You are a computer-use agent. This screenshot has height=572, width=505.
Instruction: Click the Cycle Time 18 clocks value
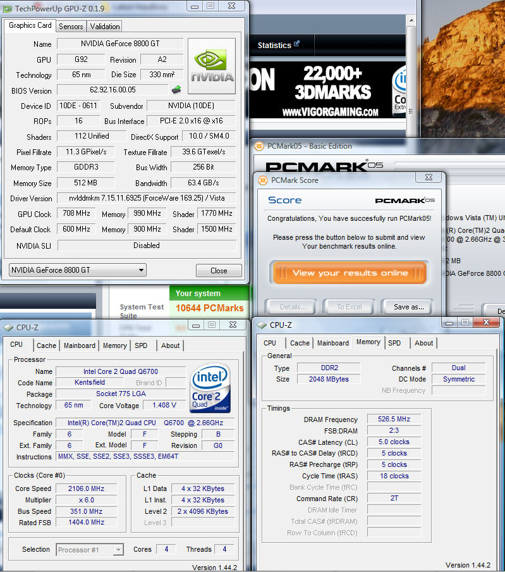click(394, 476)
